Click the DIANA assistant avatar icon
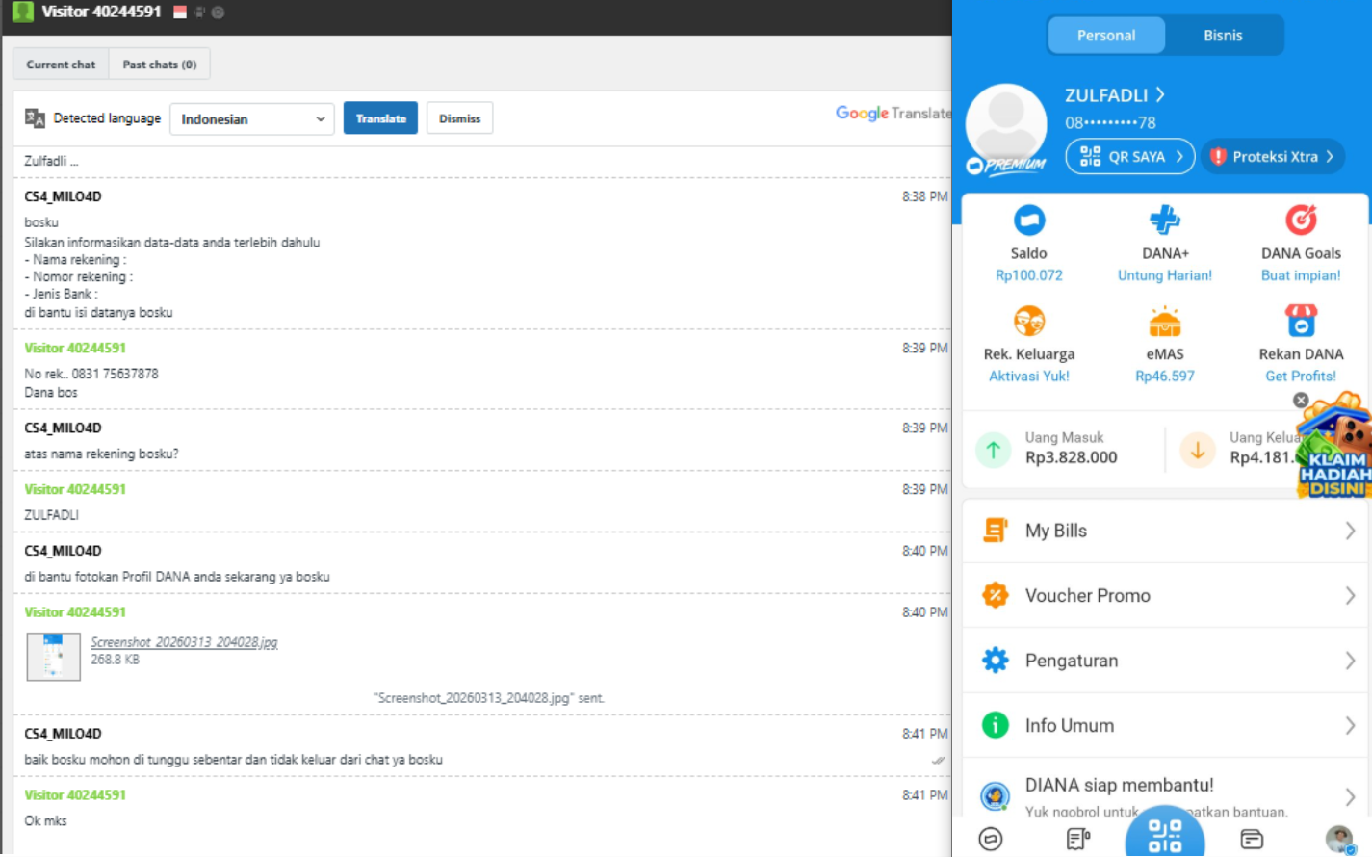 [996, 796]
